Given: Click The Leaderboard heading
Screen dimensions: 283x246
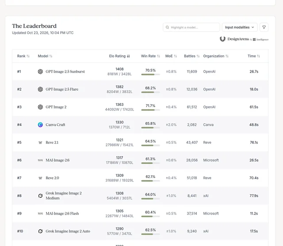Looking at the screenshot, I should coord(34,26).
